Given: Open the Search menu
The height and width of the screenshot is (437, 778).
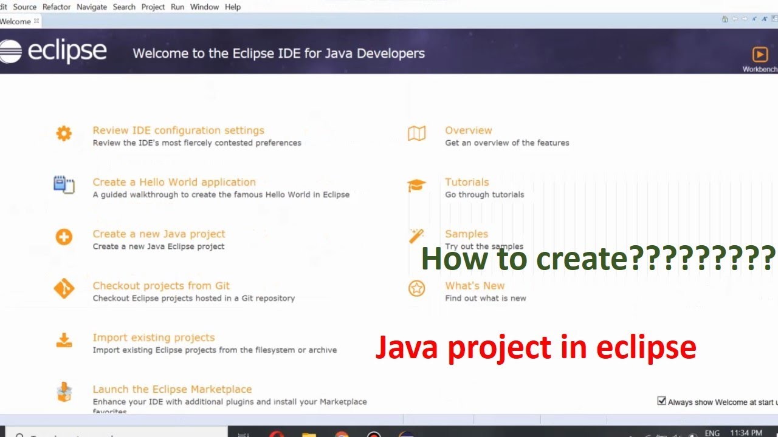Looking at the screenshot, I should pyautogui.click(x=124, y=7).
